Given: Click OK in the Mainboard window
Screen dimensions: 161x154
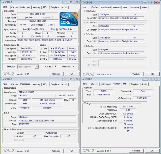Looking at the screenshot, I should pyautogui.click(x=72, y=151).
